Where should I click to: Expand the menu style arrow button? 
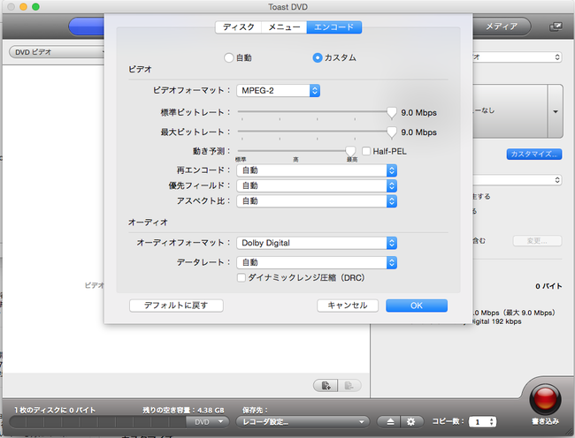point(556,111)
